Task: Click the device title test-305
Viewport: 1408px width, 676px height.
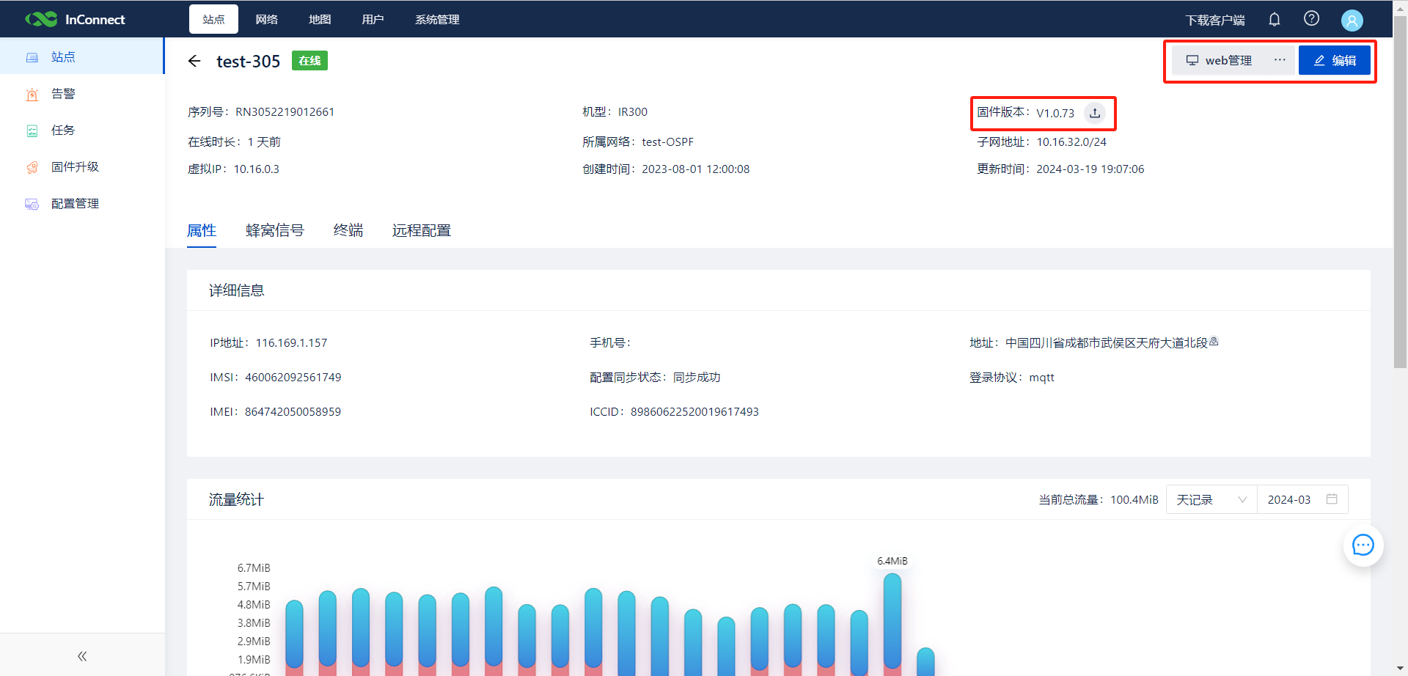Action: tap(248, 62)
